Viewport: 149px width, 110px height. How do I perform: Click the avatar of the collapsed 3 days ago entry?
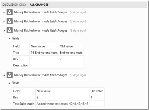pyautogui.click(x=10, y=21)
